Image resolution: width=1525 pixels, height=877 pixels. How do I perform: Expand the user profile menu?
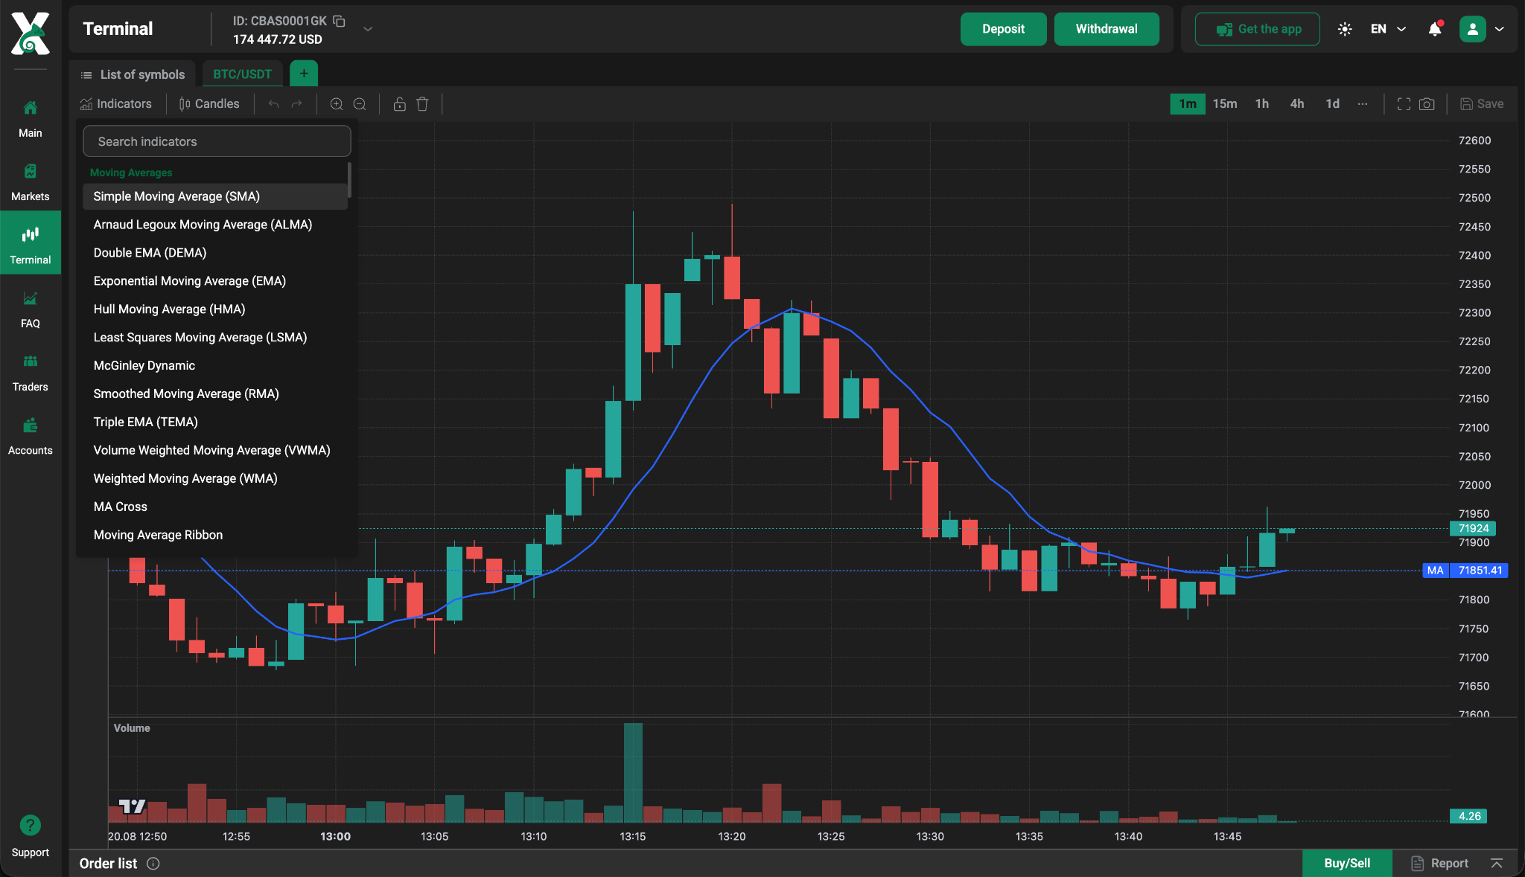(x=1500, y=29)
